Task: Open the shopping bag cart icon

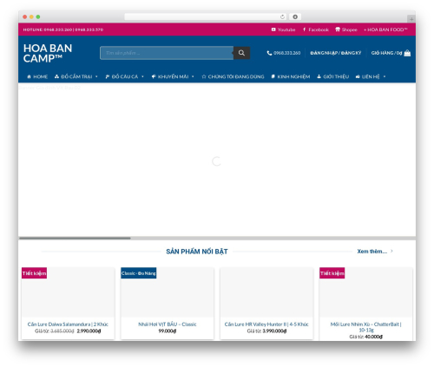Action: [407, 53]
